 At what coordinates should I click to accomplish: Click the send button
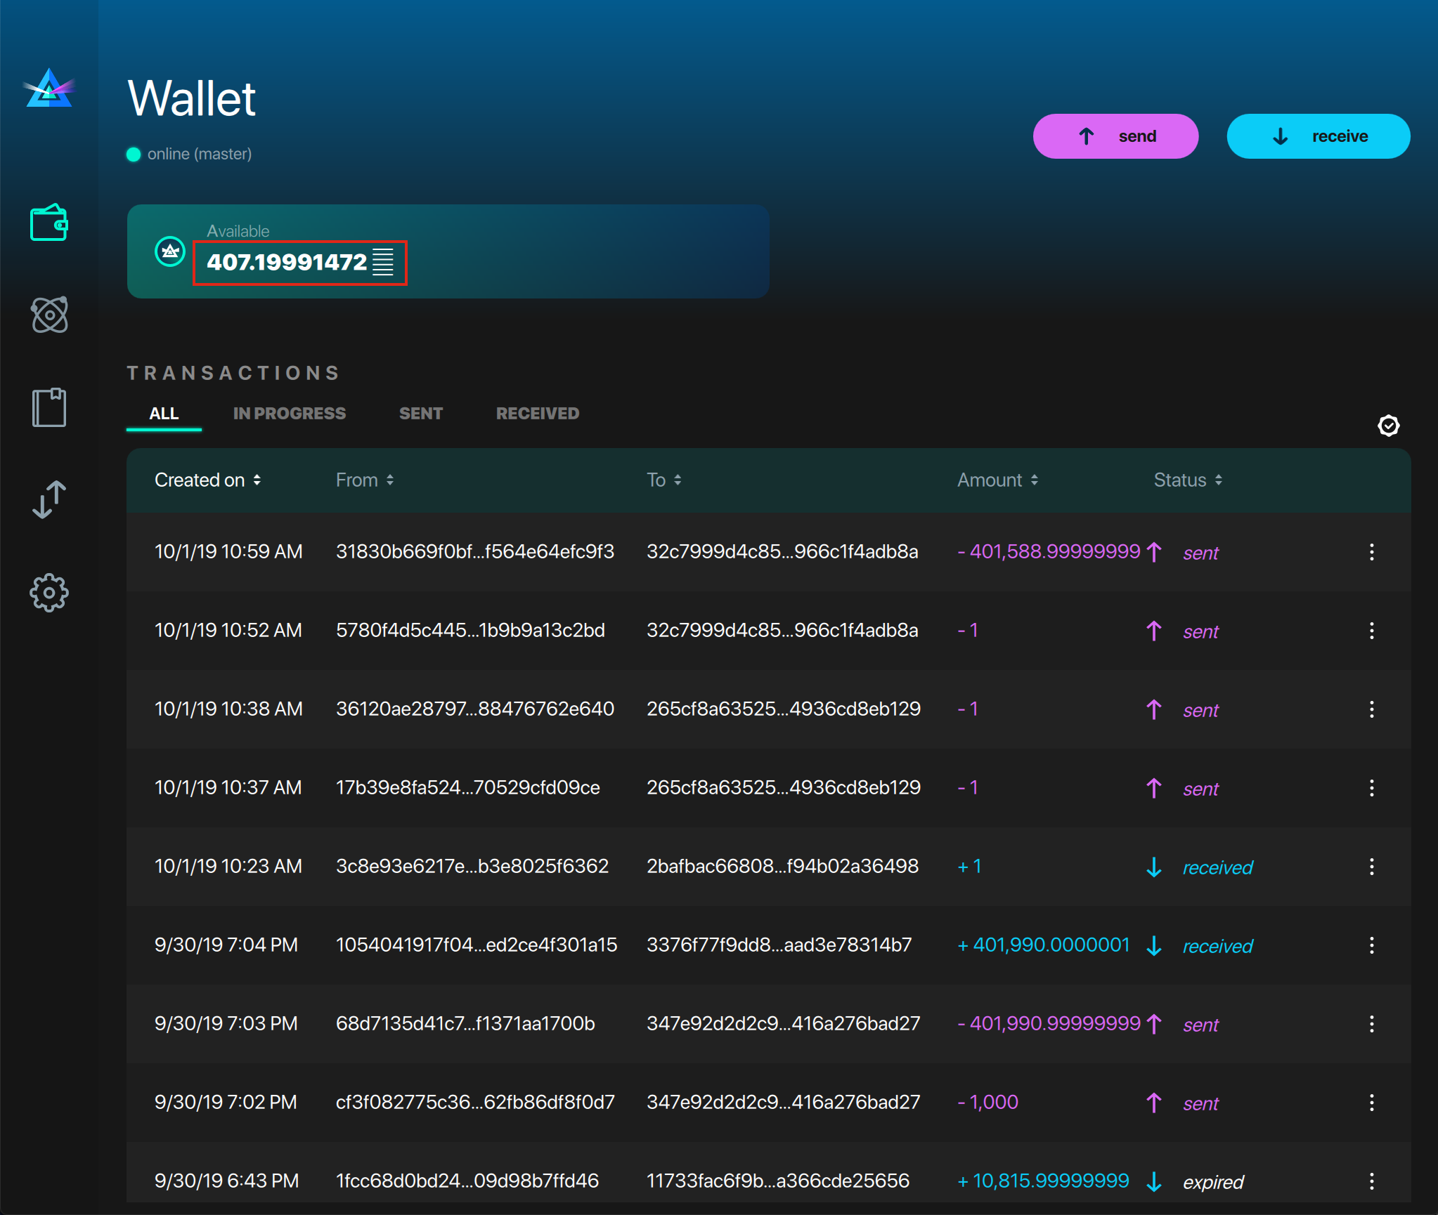(1115, 136)
